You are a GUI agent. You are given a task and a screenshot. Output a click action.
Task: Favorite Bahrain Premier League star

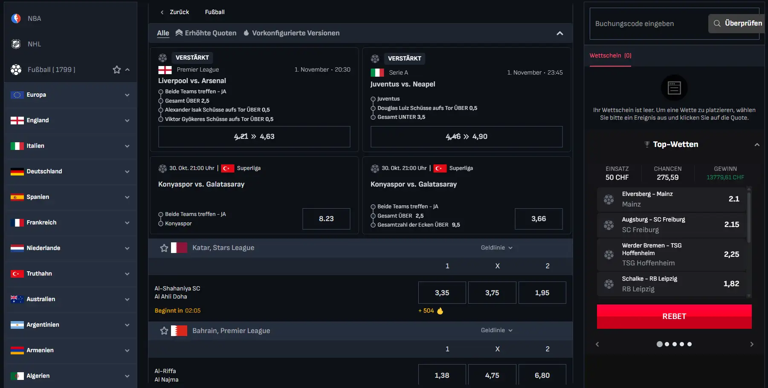(164, 331)
